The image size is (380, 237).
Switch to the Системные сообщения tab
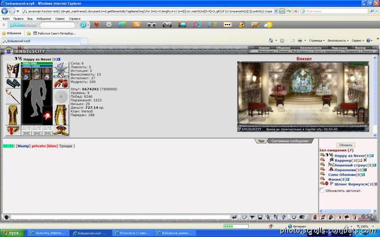pos(289,141)
